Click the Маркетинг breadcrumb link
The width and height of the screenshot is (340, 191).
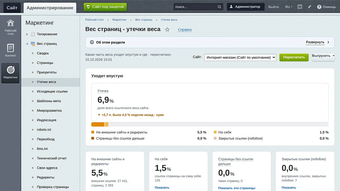click(x=119, y=20)
